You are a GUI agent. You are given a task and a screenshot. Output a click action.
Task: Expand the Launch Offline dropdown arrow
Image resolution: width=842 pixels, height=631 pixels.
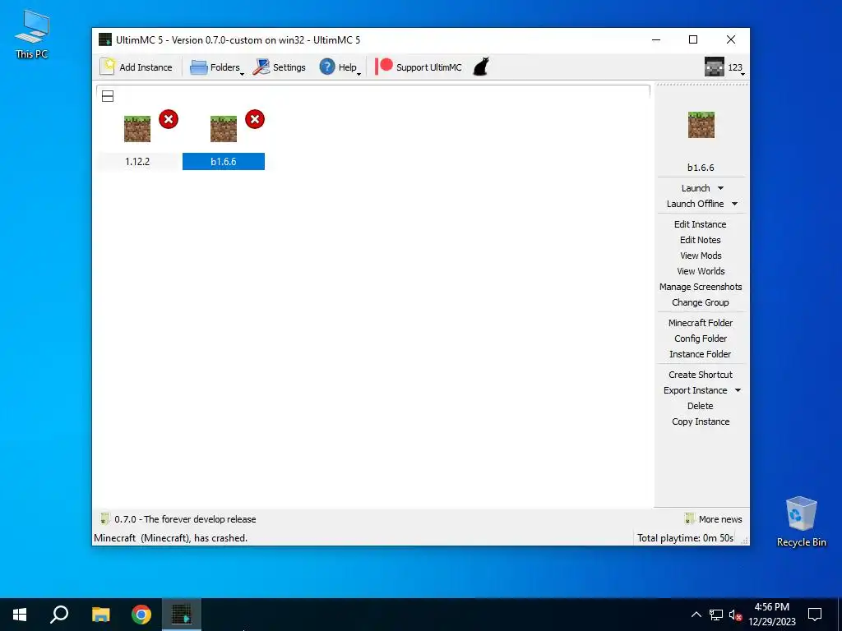734,204
